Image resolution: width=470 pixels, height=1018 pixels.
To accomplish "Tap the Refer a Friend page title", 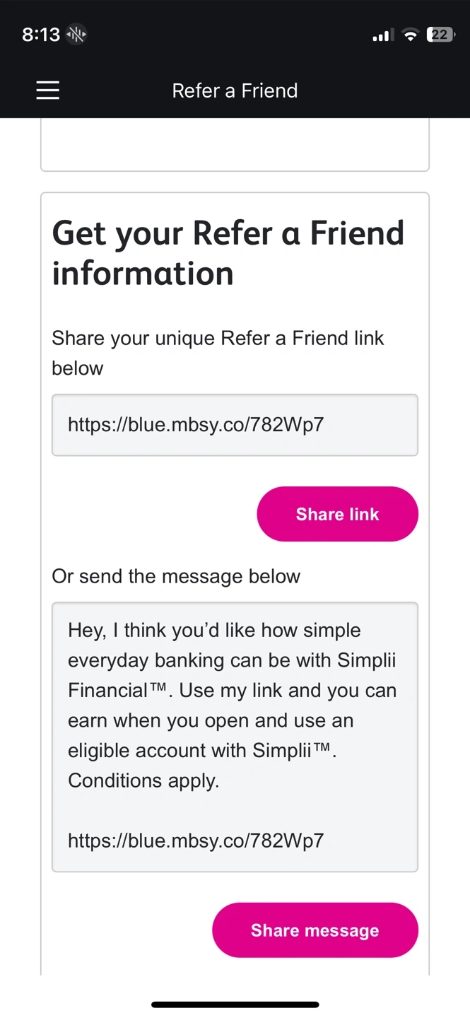I will click(235, 90).
